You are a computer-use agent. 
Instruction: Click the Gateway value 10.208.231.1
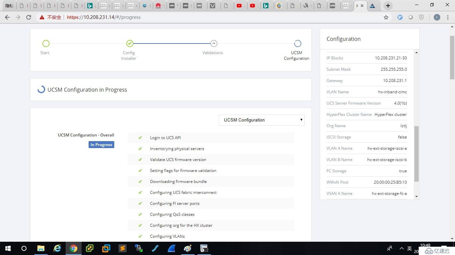pos(395,80)
